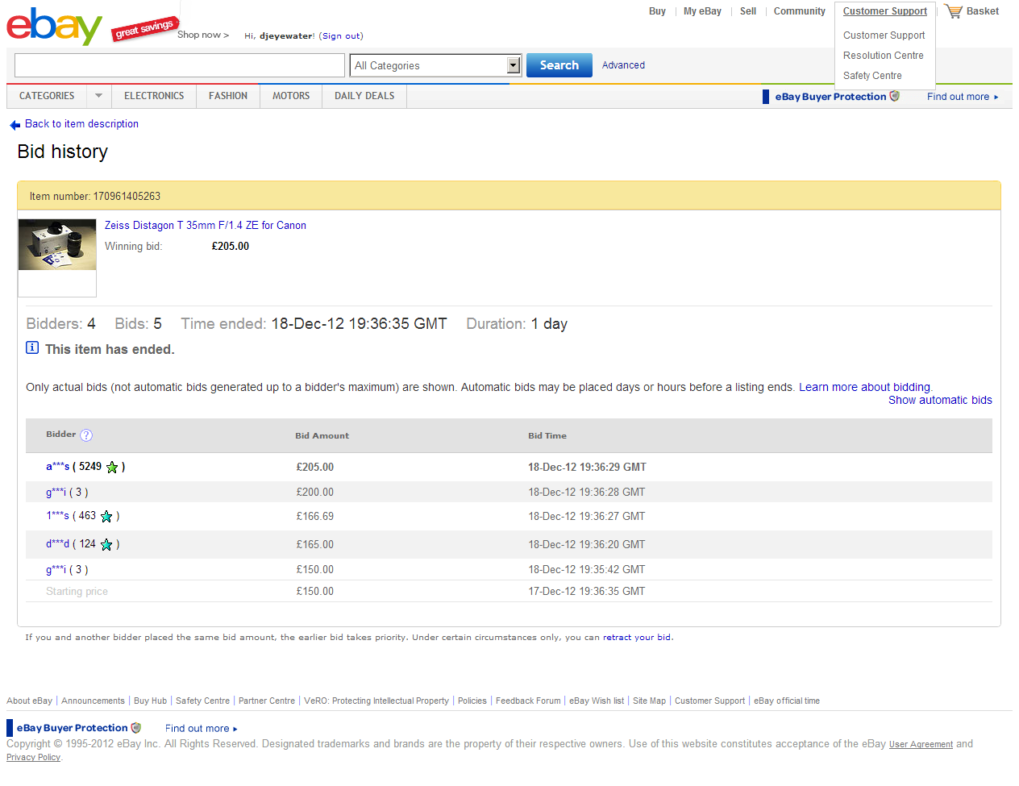The height and width of the screenshot is (786, 1019).
Task: Open Site Map footer link
Action: [x=649, y=701]
